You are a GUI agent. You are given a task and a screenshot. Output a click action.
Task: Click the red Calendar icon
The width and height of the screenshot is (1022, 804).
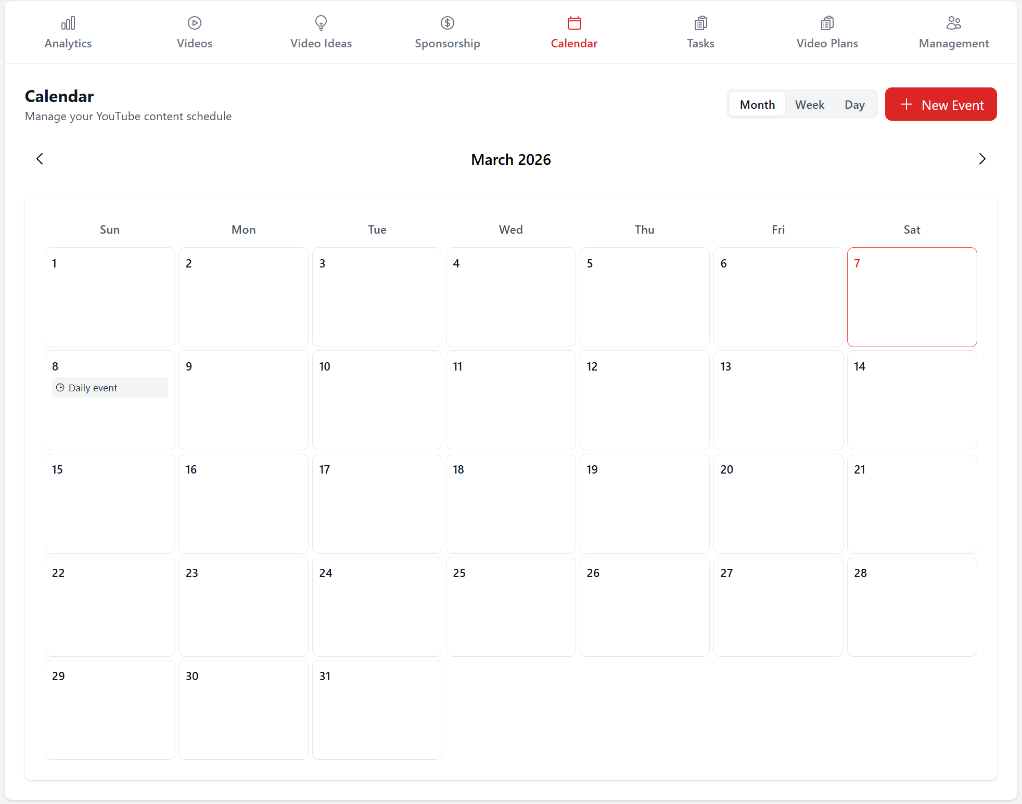(574, 23)
